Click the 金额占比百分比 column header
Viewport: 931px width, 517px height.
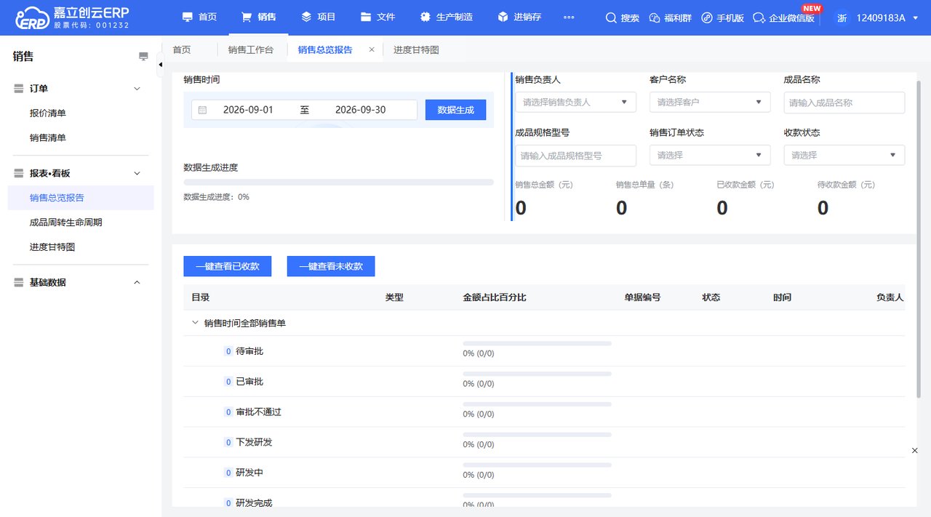[495, 297]
